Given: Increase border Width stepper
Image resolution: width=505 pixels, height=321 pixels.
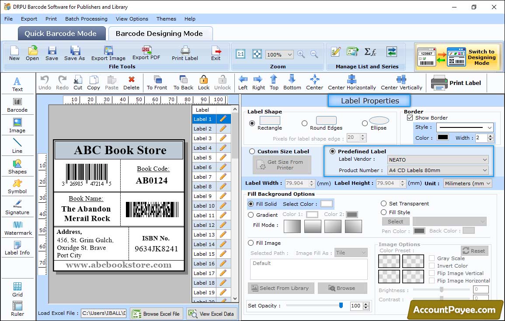Looking at the screenshot, I should pos(490,136).
